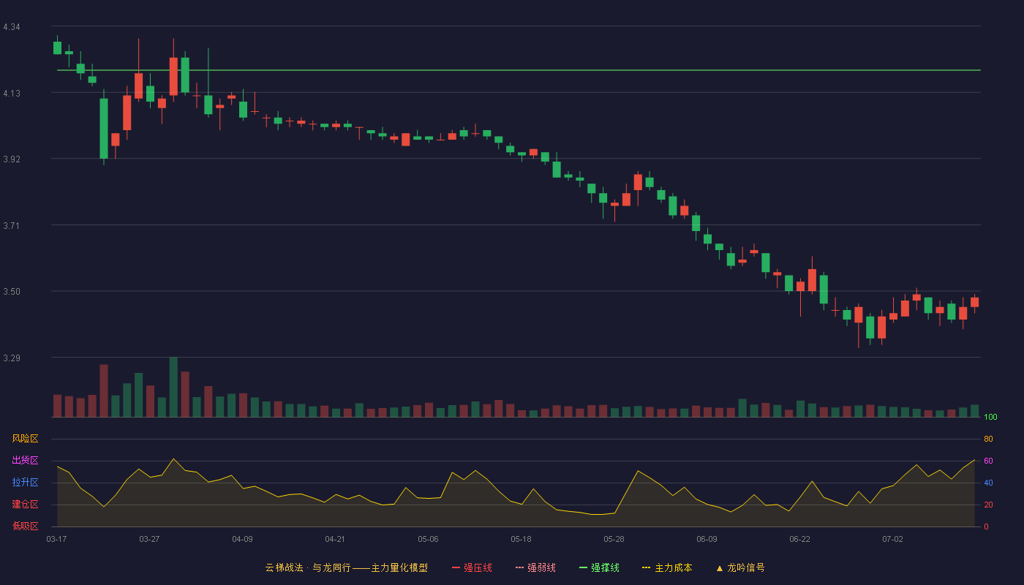Click the 05-06 date label
1024x585 pixels.
[x=428, y=539]
